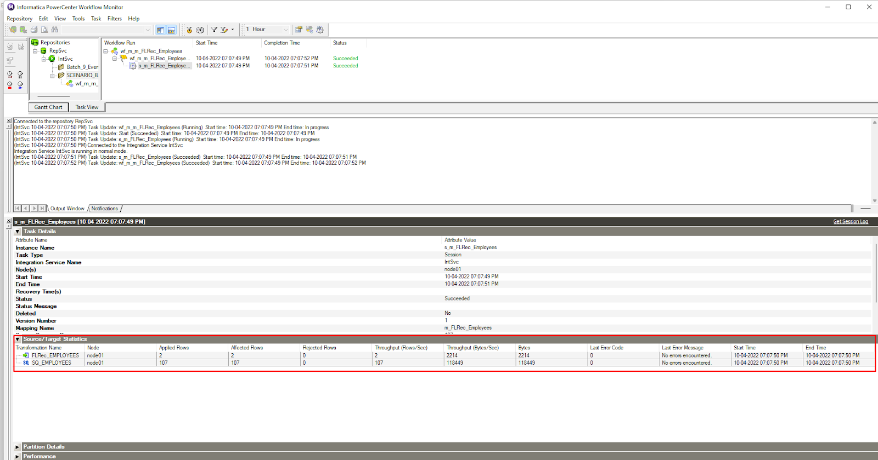
Task: Collapse nested workflow run with flag icon
Action: click(115, 59)
